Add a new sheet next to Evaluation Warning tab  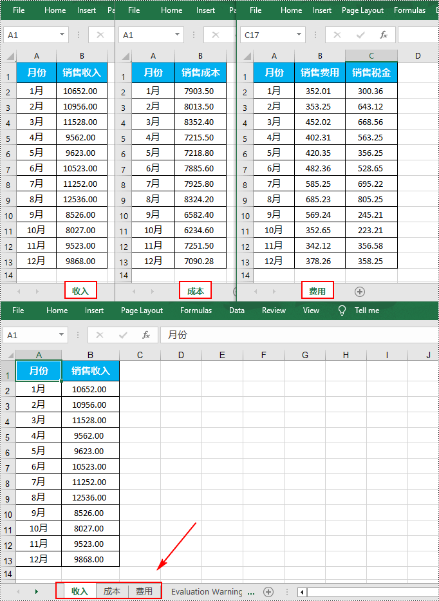click(269, 592)
